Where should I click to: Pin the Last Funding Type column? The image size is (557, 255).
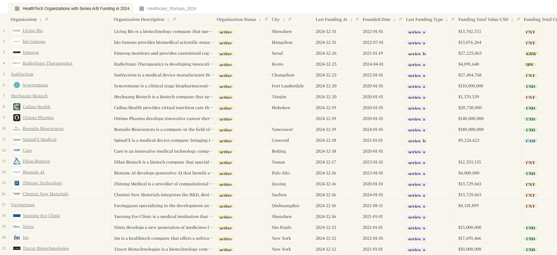pos(453,19)
